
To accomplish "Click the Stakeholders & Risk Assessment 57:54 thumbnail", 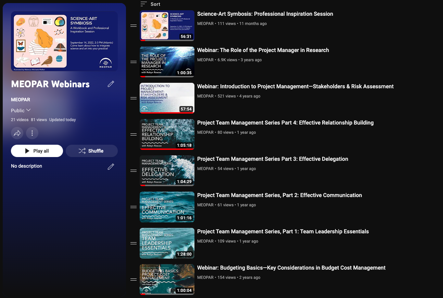I will point(167,98).
